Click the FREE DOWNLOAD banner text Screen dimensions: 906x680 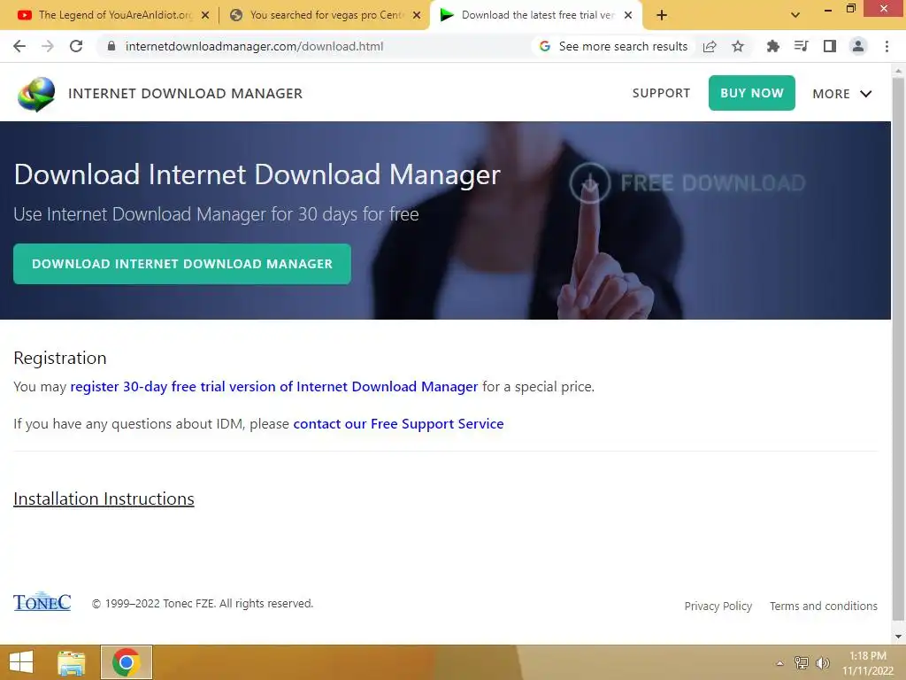(713, 182)
